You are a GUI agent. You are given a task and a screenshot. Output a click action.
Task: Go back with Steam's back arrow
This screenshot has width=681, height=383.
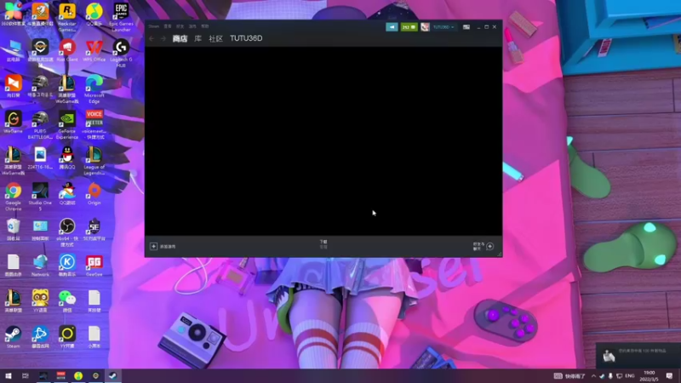coord(152,38)
